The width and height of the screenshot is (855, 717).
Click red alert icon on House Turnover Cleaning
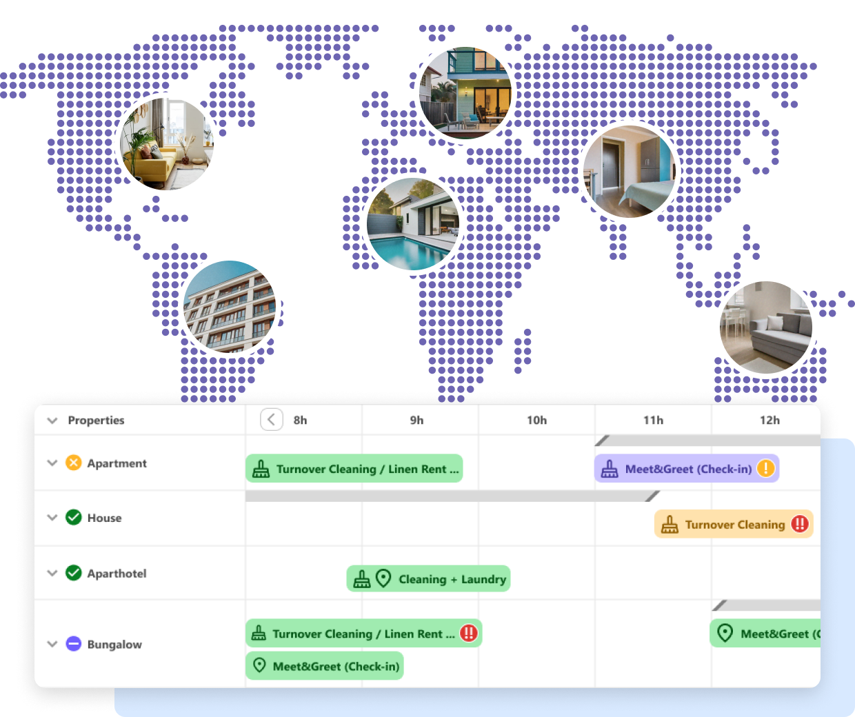tap(799, 525)
